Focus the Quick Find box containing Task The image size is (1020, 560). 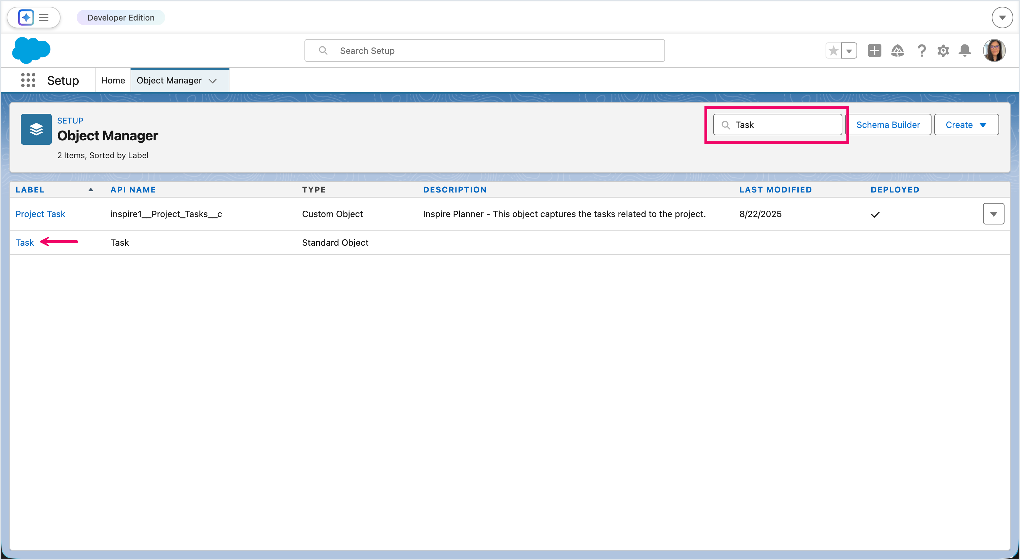(x=777, y=125)
